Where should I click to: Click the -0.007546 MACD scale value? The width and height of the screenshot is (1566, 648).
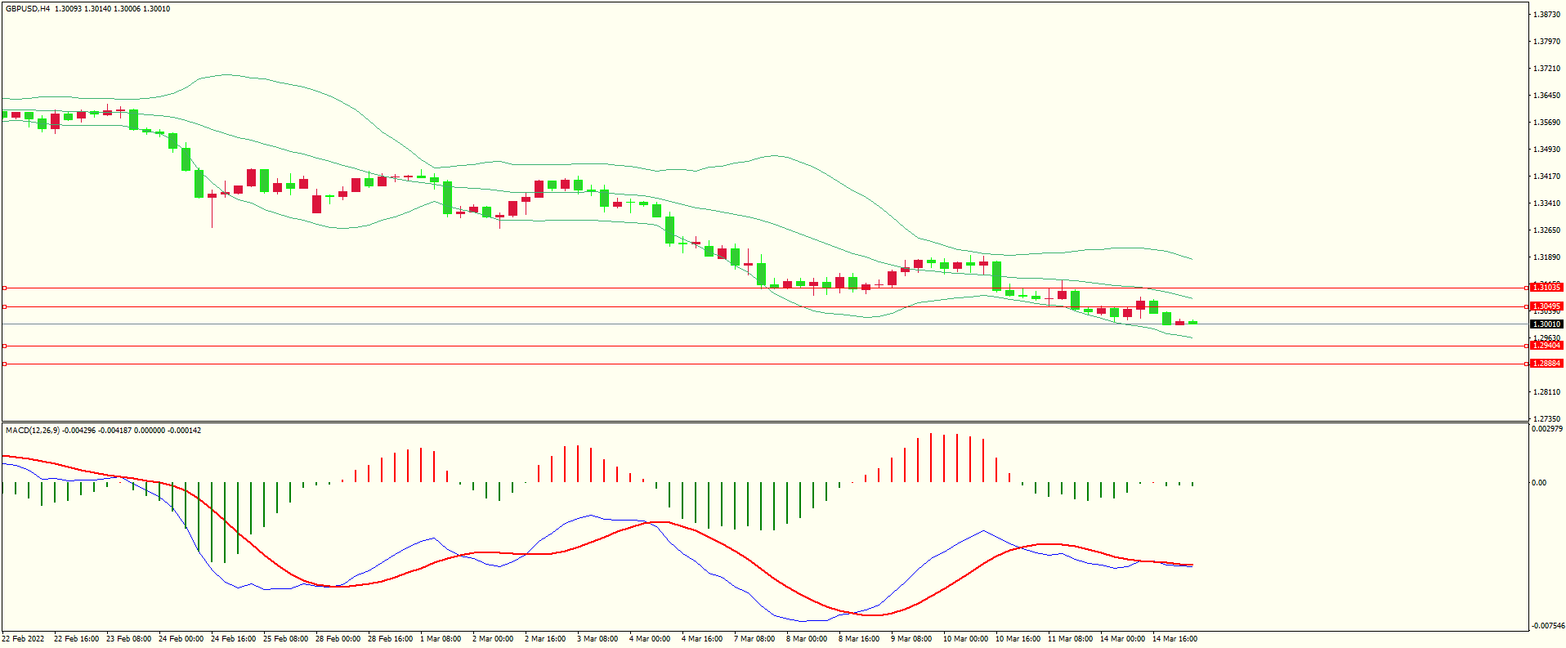[1548, 626]
